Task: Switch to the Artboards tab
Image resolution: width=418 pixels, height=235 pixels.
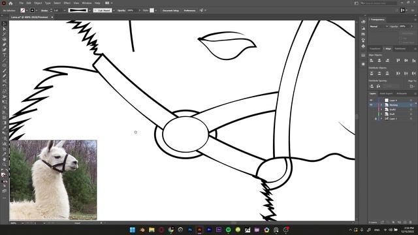Action: pos(402,93)
